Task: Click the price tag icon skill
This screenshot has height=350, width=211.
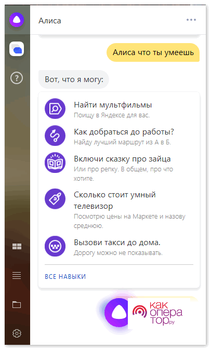Action: 55,199
